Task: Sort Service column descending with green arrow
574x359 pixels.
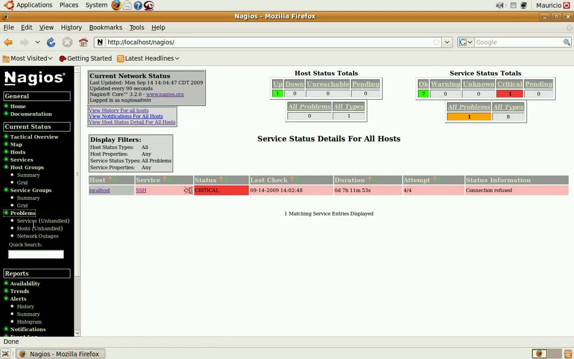Action: click(x=170, y=179)
